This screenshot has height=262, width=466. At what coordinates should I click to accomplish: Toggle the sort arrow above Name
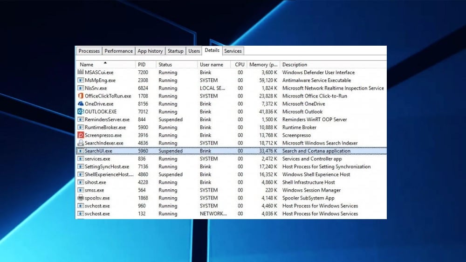tap(105, 63)
